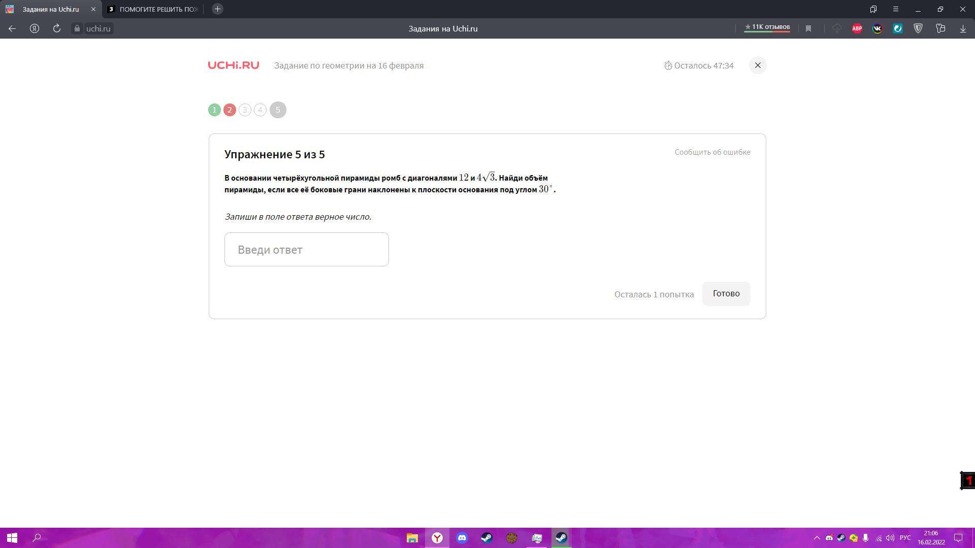The height and width of the screenshot is (548, 975).
Task: Open the VK extension in toolbar
Action: [877, 29]
